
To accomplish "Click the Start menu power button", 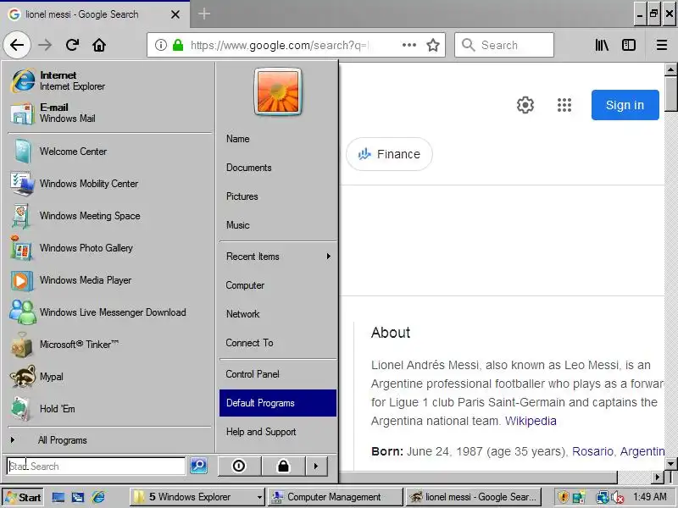I will (x=239, y=467).
